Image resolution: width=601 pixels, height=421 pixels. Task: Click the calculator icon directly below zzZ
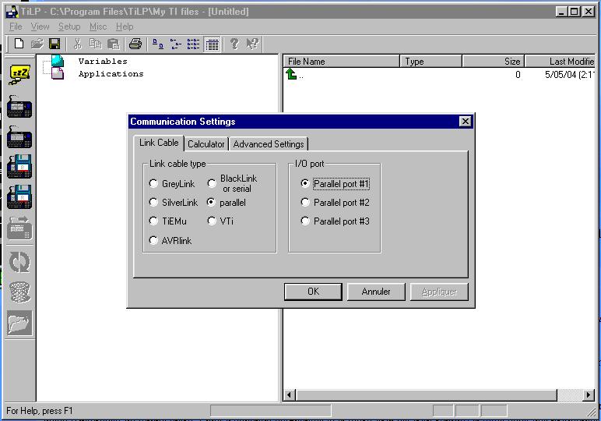pos(19,106)
